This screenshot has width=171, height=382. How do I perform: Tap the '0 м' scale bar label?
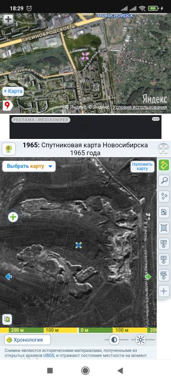tap(84, 330)
